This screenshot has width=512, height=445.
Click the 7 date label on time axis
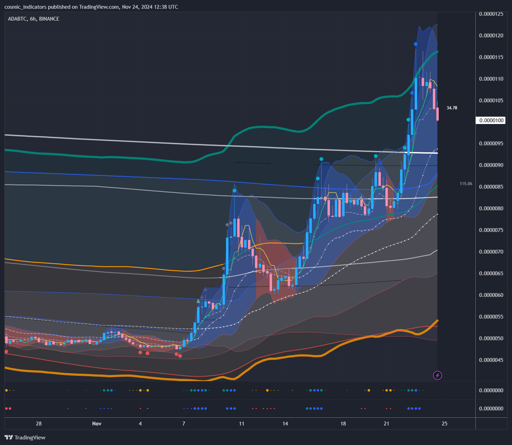(x=184, y=424)
